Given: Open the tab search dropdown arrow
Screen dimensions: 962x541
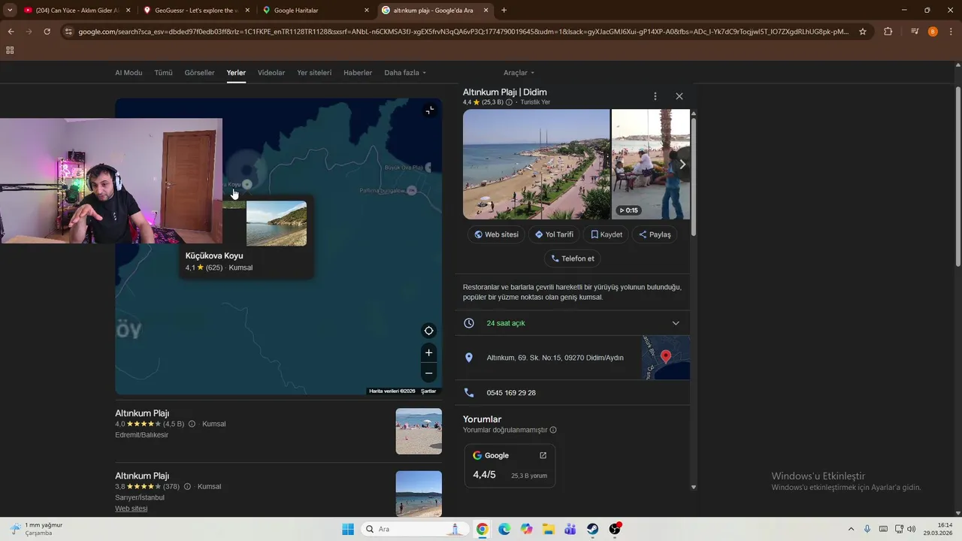Looking at the screenshot, I should [9, 11].
